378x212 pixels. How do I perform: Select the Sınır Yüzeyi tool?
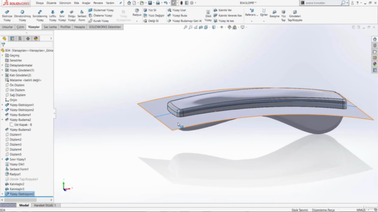click(x=62, y=16)
